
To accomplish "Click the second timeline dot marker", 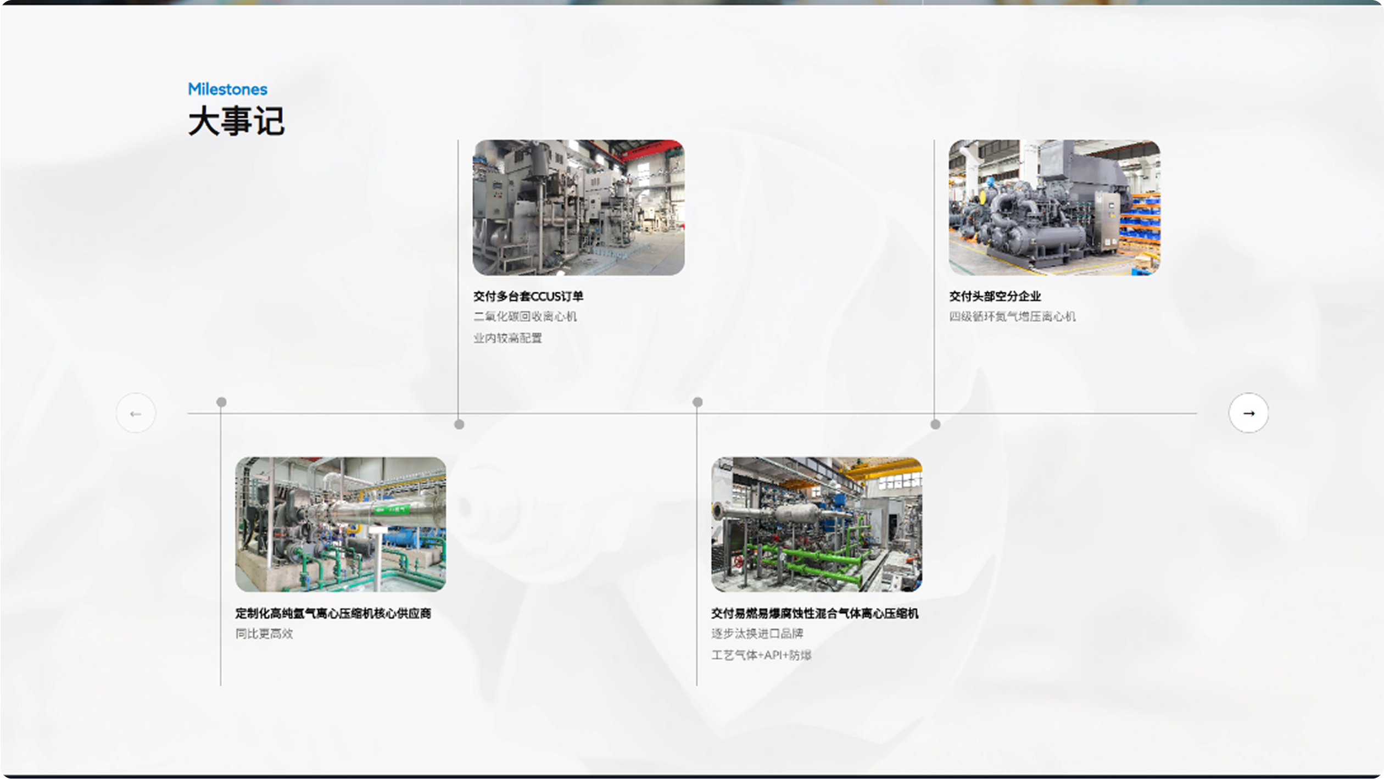I will coord(459,424).
